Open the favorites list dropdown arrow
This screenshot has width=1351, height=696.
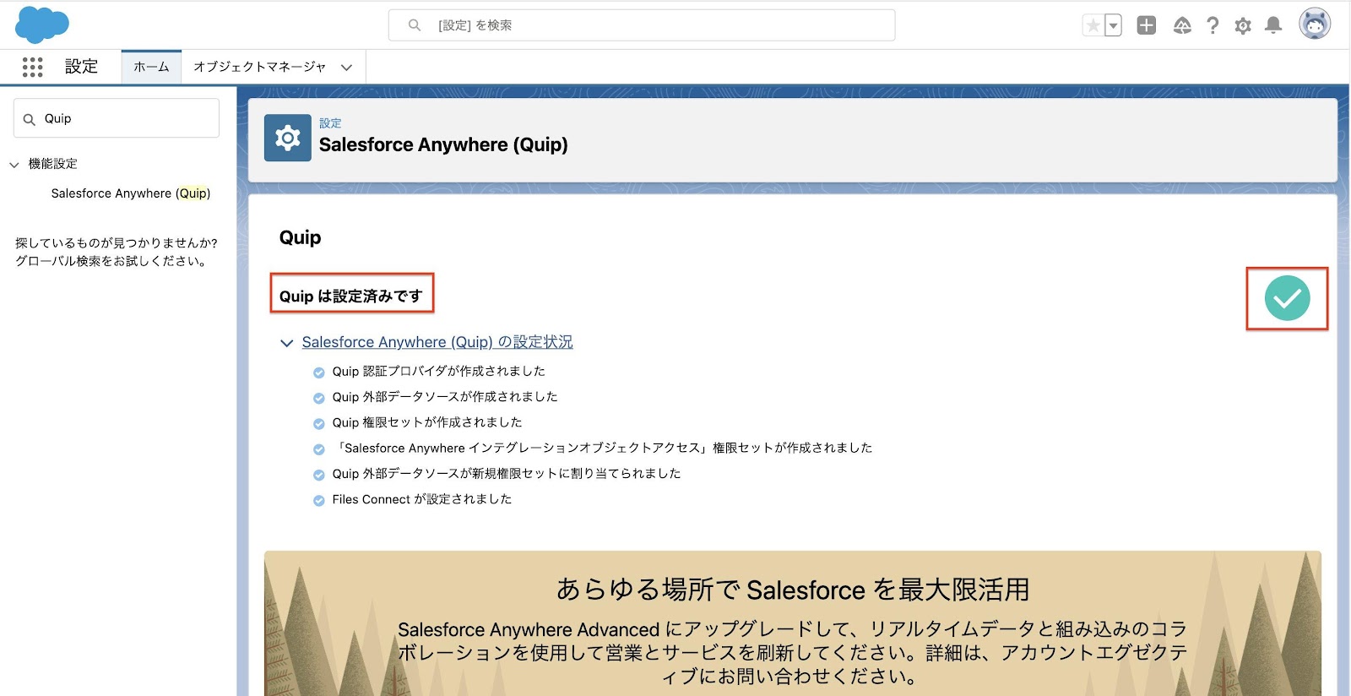pyautogui.click(x=1113, y=25)
